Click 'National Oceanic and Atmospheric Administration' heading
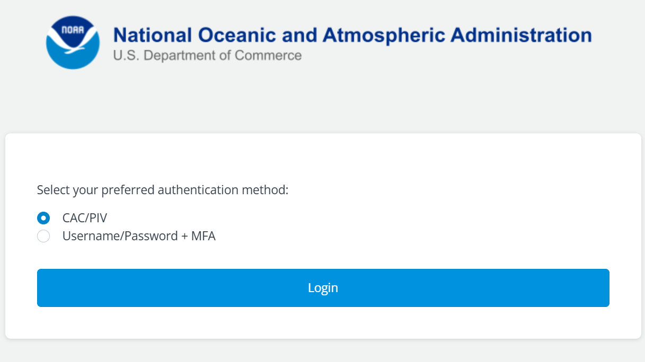Screen dimensions: 645x362 (352, 35)
